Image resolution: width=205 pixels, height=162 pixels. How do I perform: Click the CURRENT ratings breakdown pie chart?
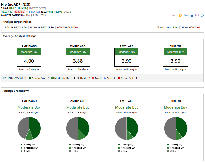tap(176, 128)
